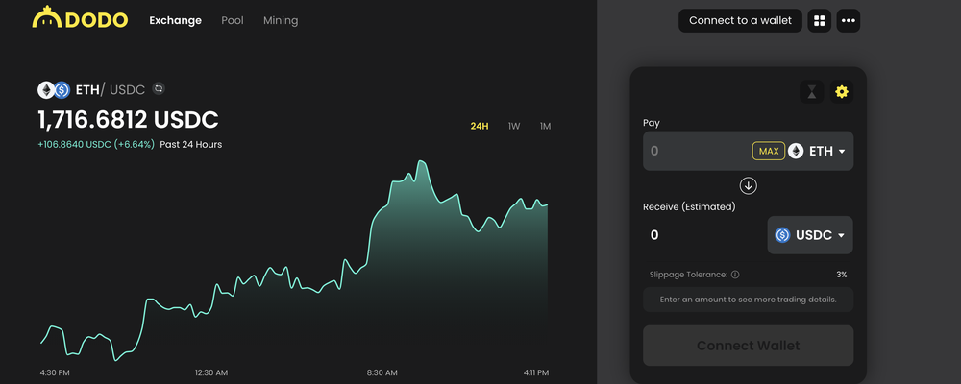Click the Connect Wallet button

click(x=748, y=346)
